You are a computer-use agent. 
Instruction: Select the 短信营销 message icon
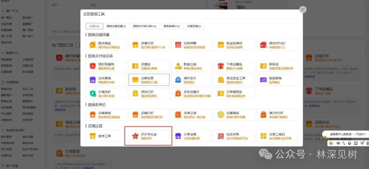tap(263, 80)
